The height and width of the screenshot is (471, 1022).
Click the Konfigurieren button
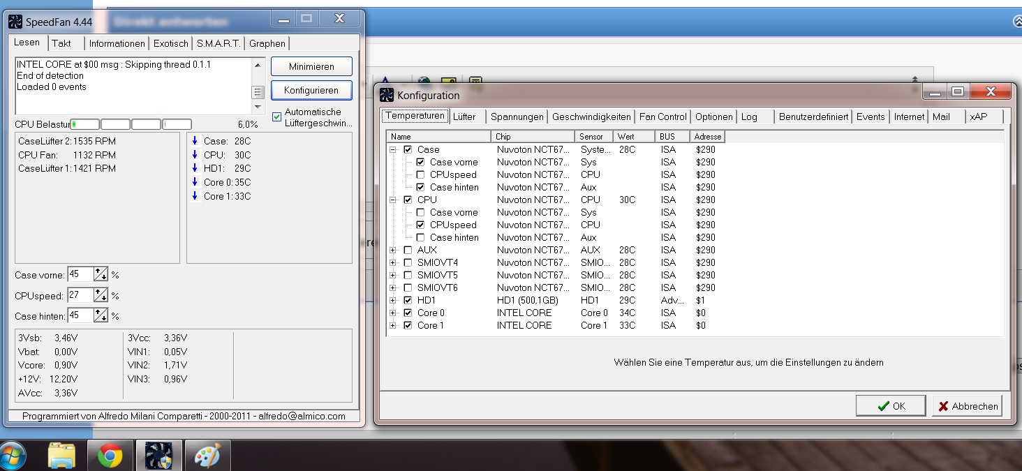click(x=311, y=90)
